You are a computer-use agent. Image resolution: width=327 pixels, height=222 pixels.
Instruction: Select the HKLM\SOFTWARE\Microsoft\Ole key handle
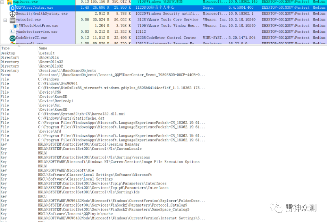click(66, 170)
